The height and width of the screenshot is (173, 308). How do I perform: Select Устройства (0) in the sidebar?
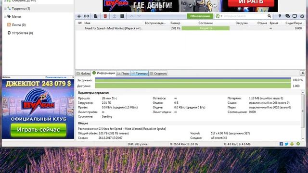(x=22, y=33)
